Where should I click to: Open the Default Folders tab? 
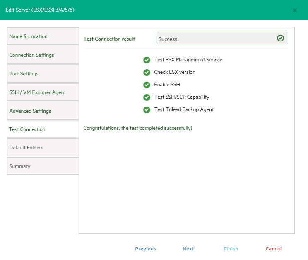pyautogui.click(x=43, y=148)
